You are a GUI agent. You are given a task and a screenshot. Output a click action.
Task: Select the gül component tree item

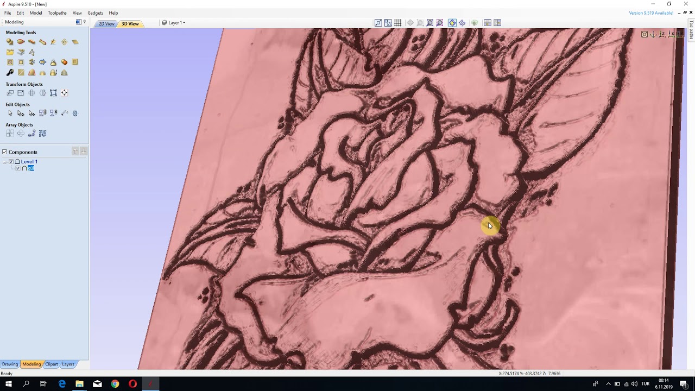click(31, 168)
